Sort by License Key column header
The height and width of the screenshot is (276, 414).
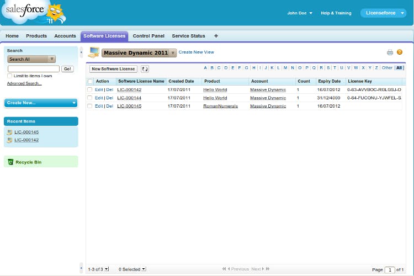click(359, 81)
